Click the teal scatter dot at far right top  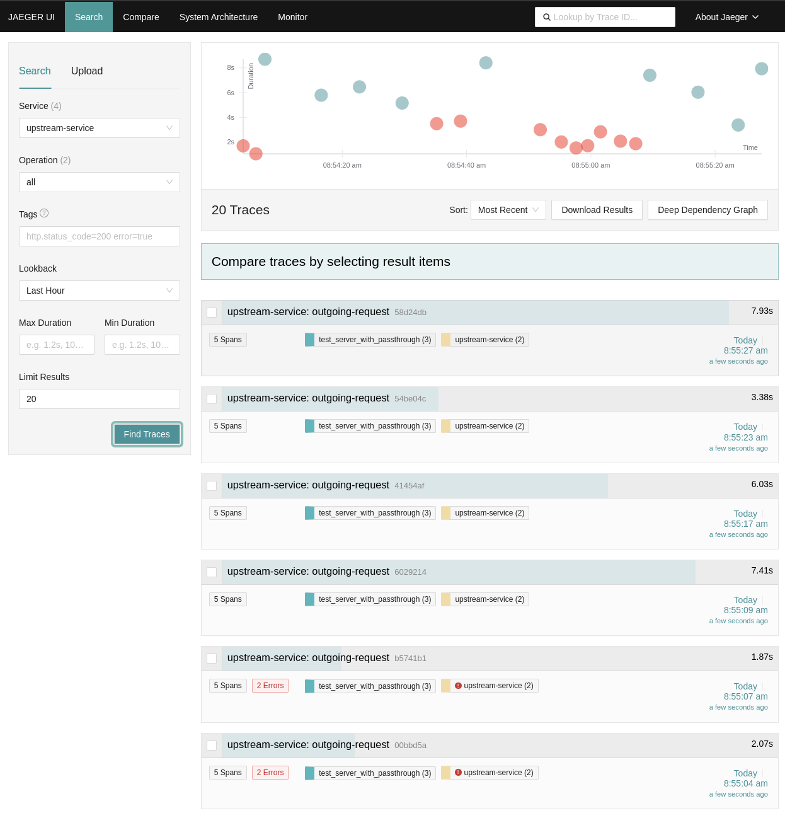pos(762,69)
